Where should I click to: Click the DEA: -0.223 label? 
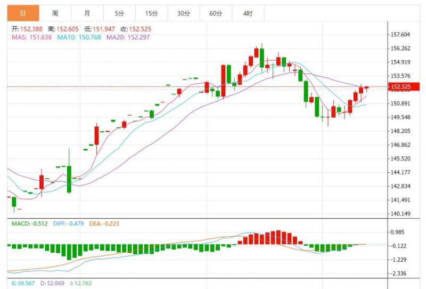(105, 224)
